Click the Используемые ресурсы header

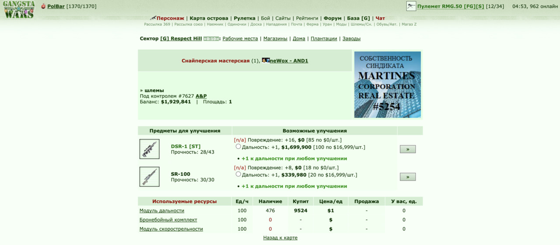184,201
